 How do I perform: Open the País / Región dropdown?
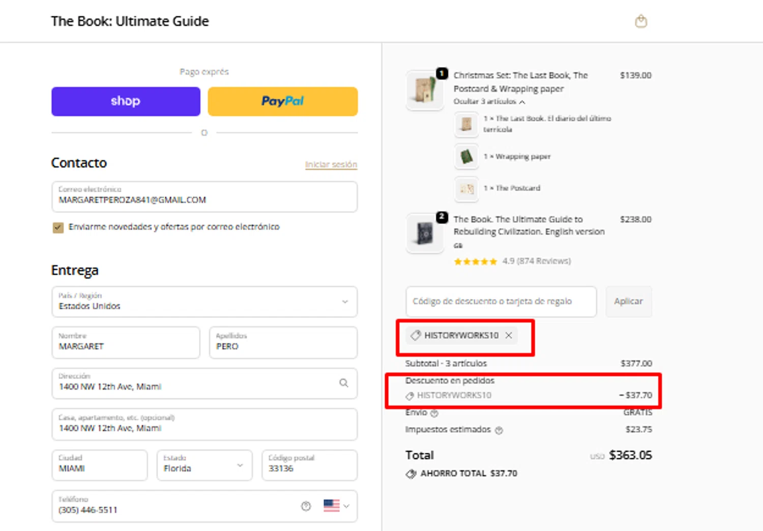pyautogui.click(x=204, y=302)
